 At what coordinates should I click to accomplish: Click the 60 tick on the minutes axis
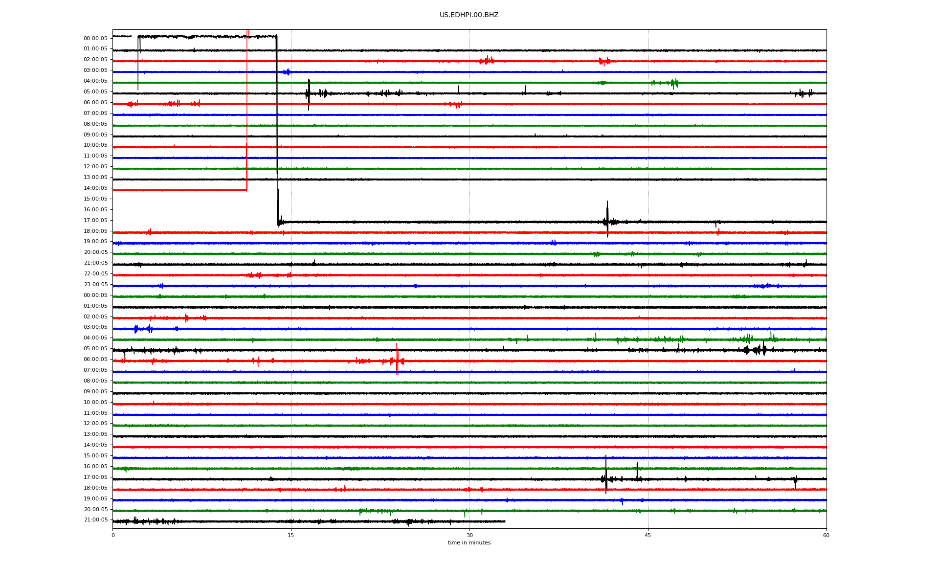(x=826, y=535)
